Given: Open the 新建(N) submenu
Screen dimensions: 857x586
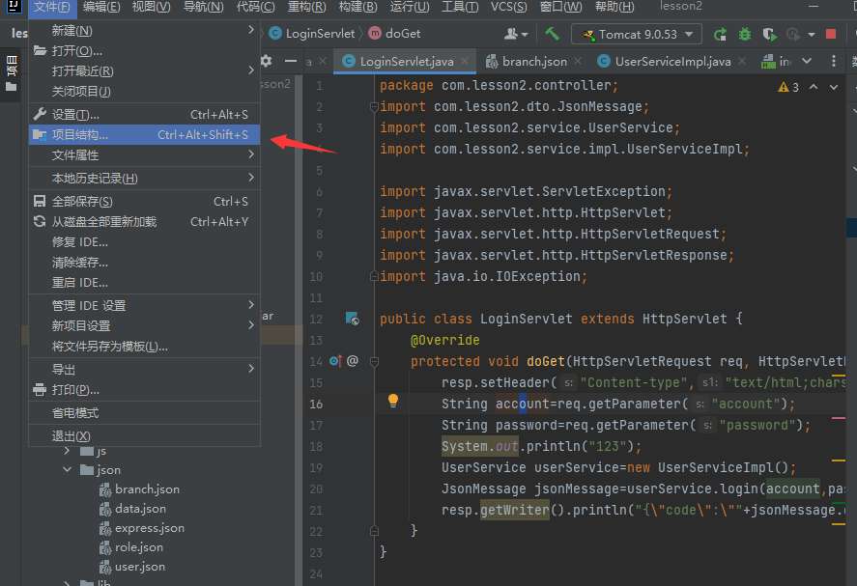Looking at the screenshot, I should pyautogui.click(x=144, y=30).
